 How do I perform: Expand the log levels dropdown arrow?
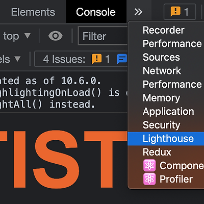(x=17, y=59)
